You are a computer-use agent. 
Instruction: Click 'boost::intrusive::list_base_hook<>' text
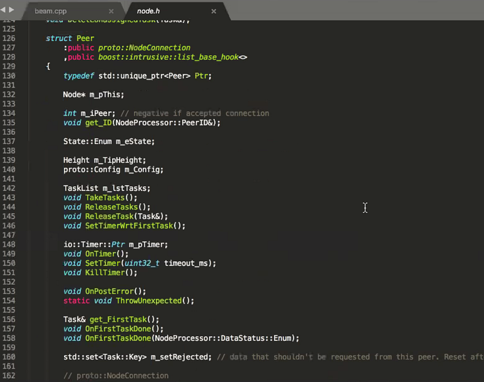[172, 57]
